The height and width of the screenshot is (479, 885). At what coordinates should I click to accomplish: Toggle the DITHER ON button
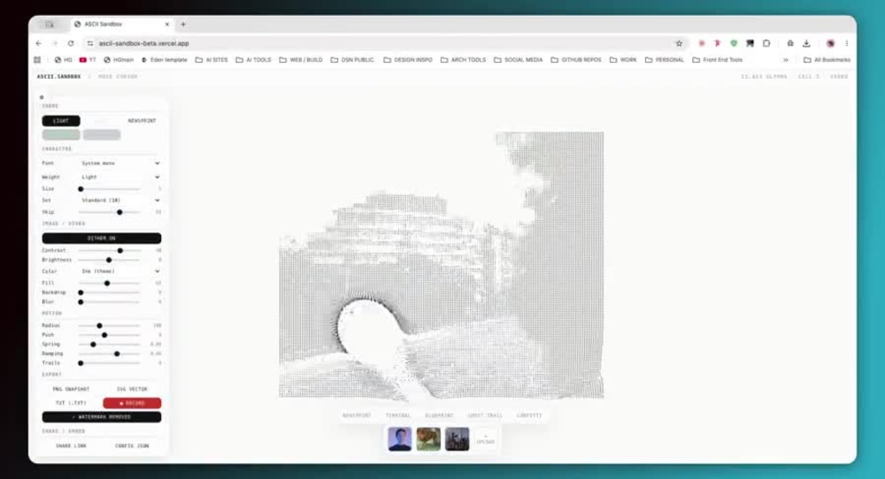tap(102, 239)
